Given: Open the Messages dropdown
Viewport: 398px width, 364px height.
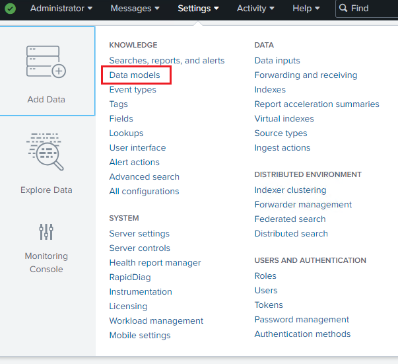Looking at the screenshot, I should pyautogui.click(x=135, y=9).
